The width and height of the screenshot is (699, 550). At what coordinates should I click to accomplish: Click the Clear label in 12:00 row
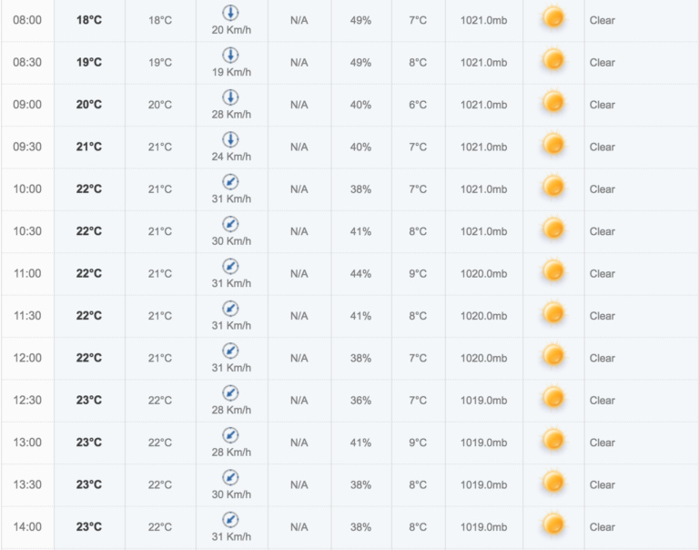tap(603, 358)
